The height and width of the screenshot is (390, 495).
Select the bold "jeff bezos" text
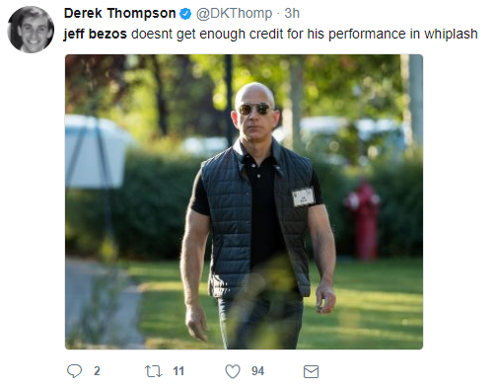(x=95, y=34)
